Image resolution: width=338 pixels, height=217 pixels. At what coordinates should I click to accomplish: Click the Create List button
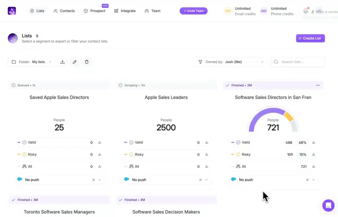(x=310, y=38)
